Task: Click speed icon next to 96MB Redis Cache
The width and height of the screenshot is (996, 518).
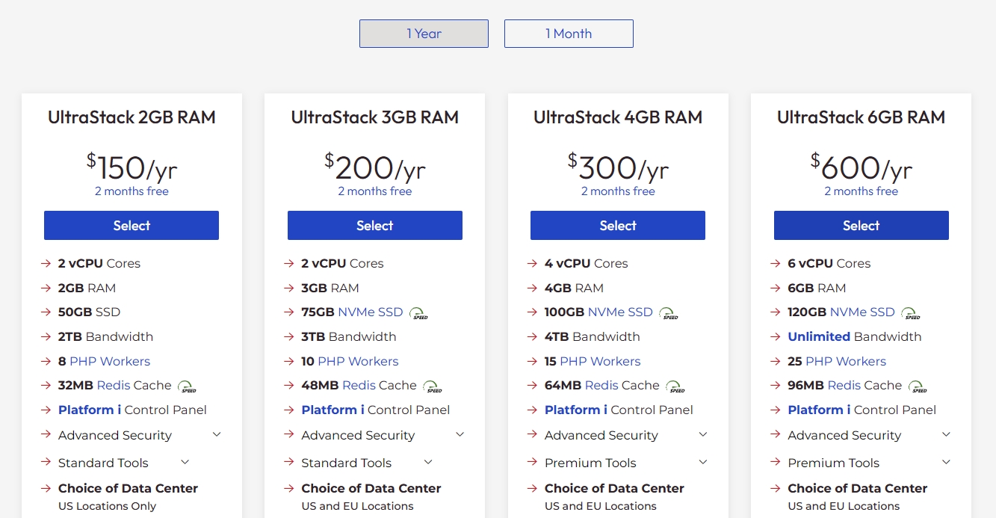Action: [918, 386]
